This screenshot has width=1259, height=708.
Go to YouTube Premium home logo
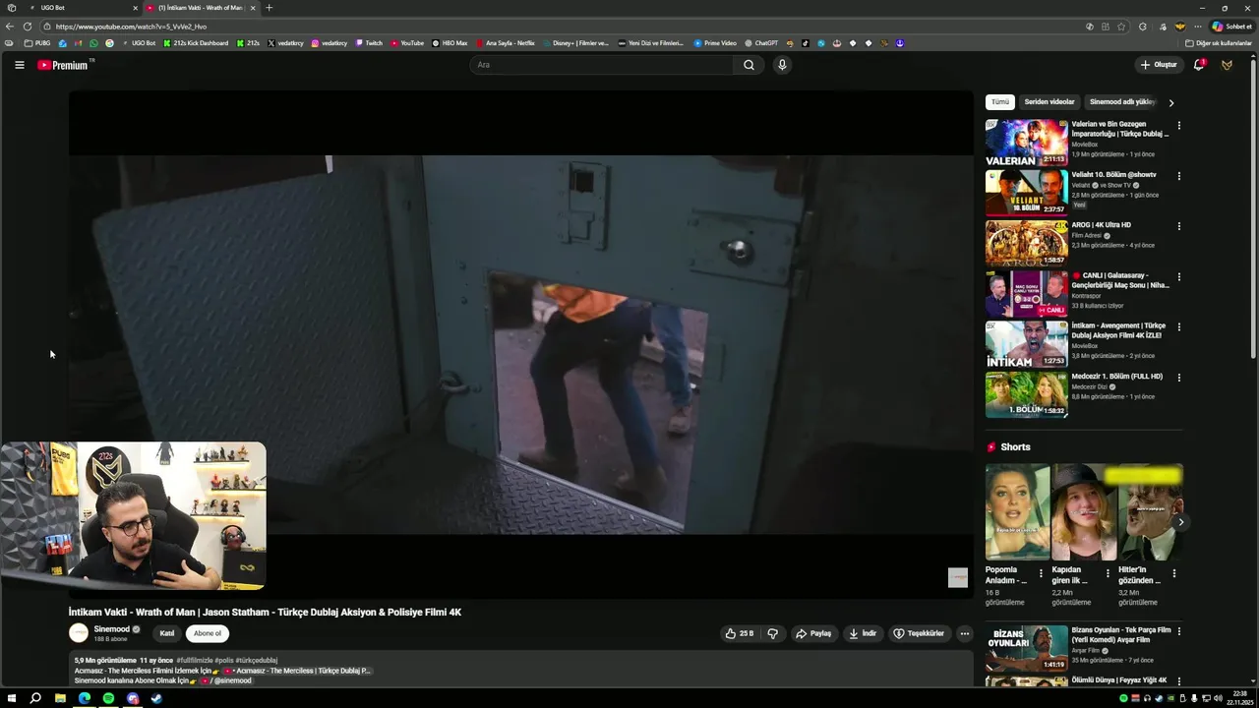coord(65,65)
